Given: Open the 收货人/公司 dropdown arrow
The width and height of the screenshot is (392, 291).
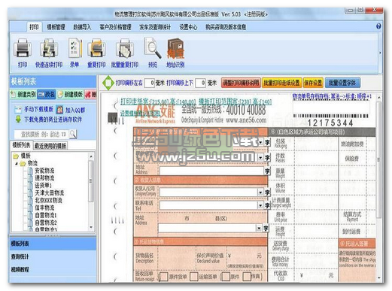Looking at the screenshot, I should click(260, 192).
